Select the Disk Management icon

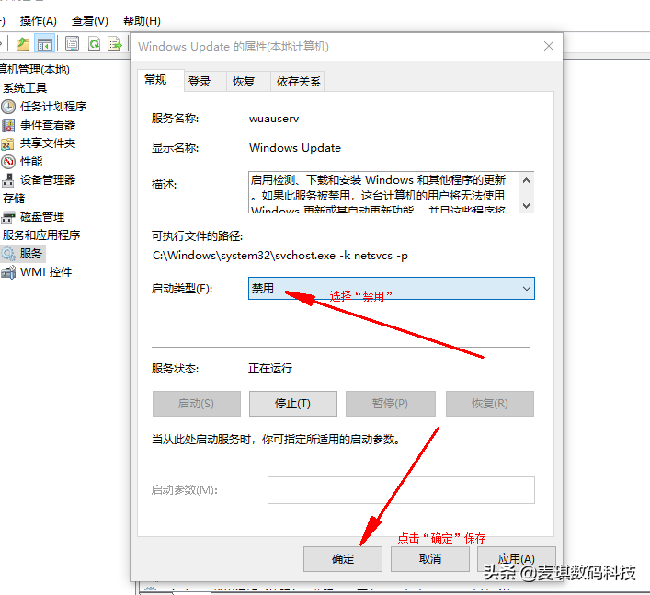point(8,217)
